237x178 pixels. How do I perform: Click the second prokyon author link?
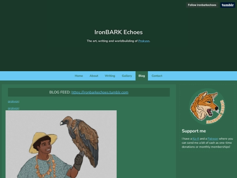coord(13,108)
